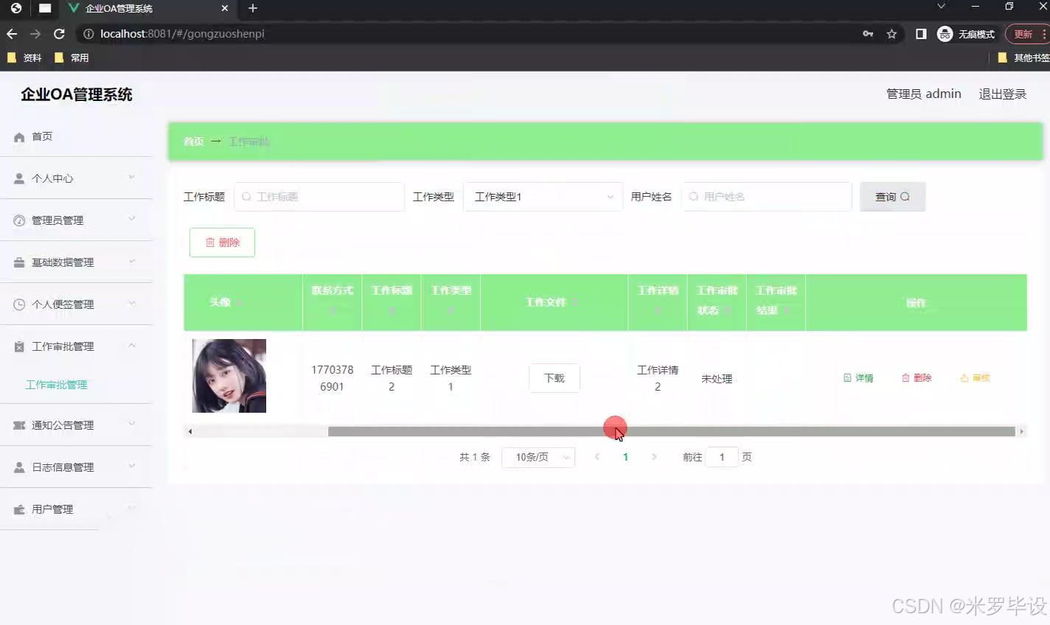Click the trash icon beside 删除 in the row

(905, 377)
